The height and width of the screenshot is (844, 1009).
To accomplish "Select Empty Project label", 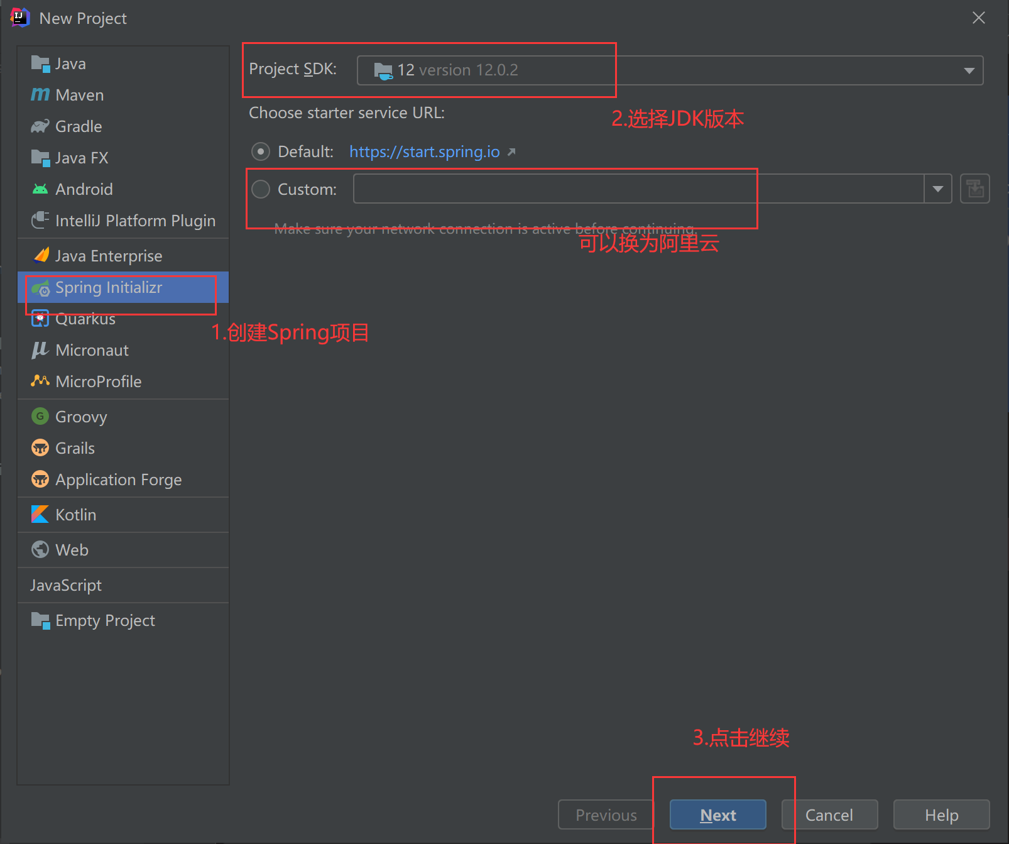I will tap(106, 620).
